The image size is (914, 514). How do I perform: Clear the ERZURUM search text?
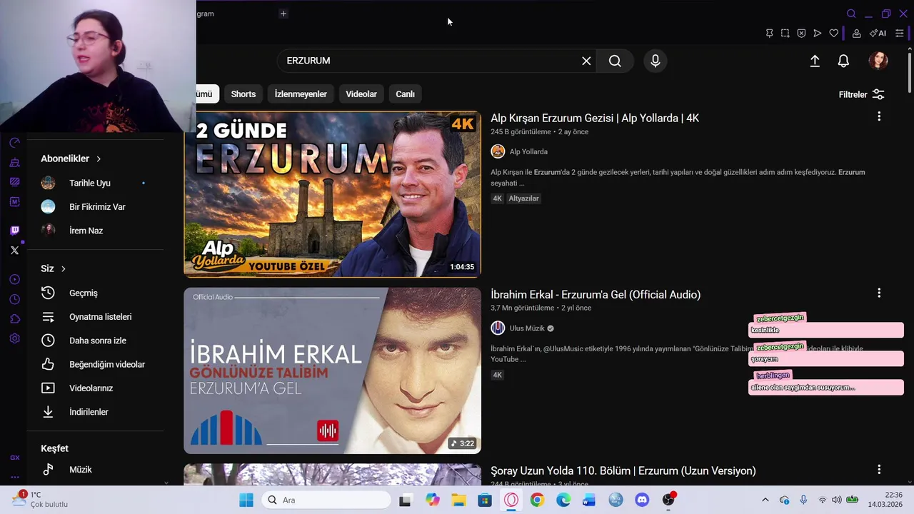click(x=586, y=61)
